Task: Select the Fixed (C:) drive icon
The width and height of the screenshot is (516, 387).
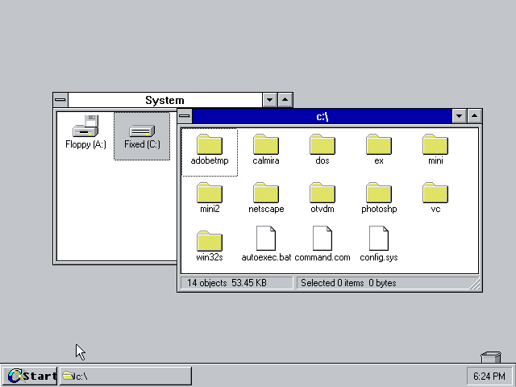Action: pyautogui.click(x=142, y=131)
